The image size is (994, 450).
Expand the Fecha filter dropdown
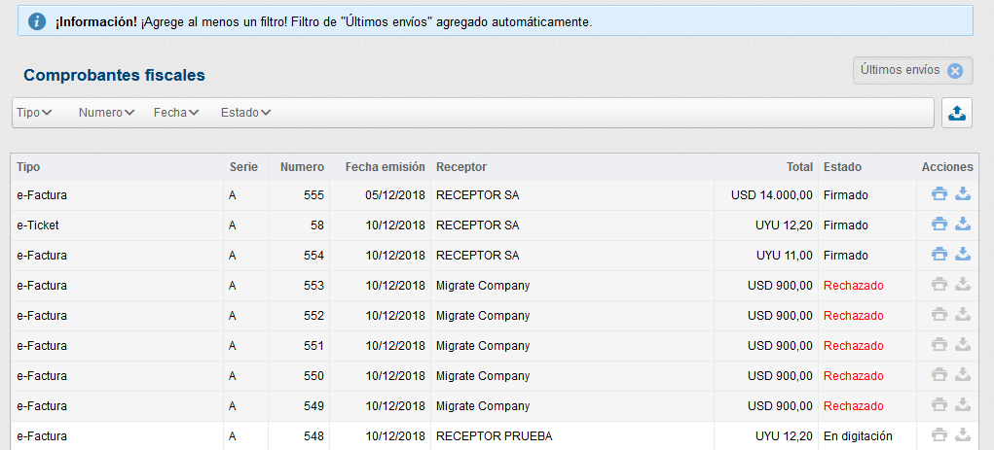[x=176, y=113]
